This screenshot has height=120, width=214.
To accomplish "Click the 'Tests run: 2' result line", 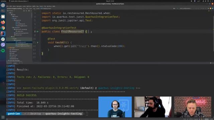I will click(53, 77).
